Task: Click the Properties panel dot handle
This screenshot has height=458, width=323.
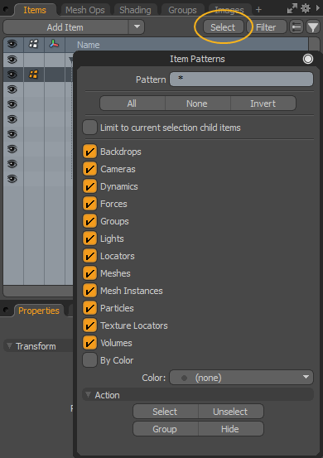Action: tap(5, 310)
